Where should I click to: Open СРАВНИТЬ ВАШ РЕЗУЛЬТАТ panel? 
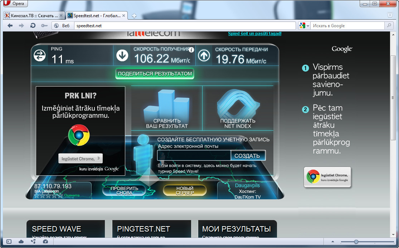[167, 108]
